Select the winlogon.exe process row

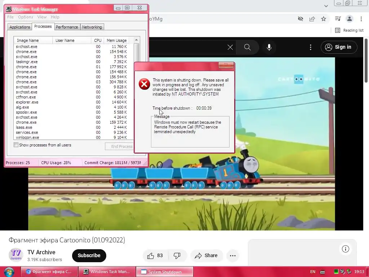74,137
